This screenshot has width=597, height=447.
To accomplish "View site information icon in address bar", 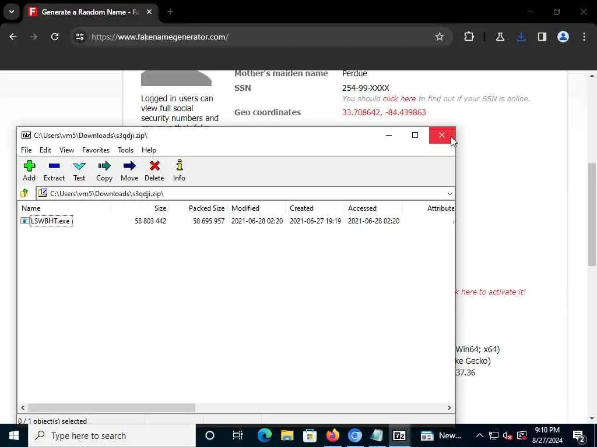I will (x=80, y=37).
